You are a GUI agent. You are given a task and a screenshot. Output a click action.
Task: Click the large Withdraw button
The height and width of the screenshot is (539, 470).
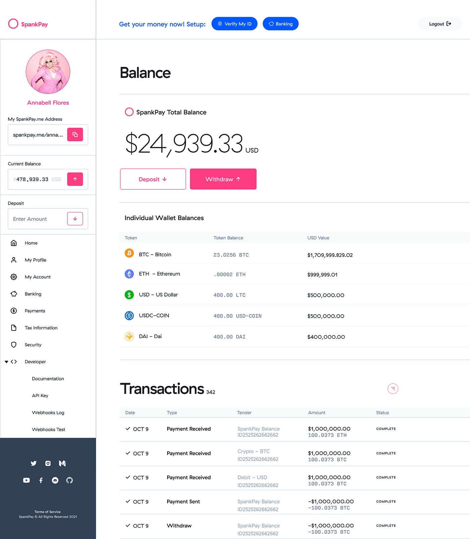pos(223,179)
